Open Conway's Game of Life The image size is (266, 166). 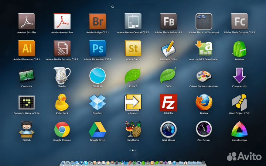pos(27,102)
